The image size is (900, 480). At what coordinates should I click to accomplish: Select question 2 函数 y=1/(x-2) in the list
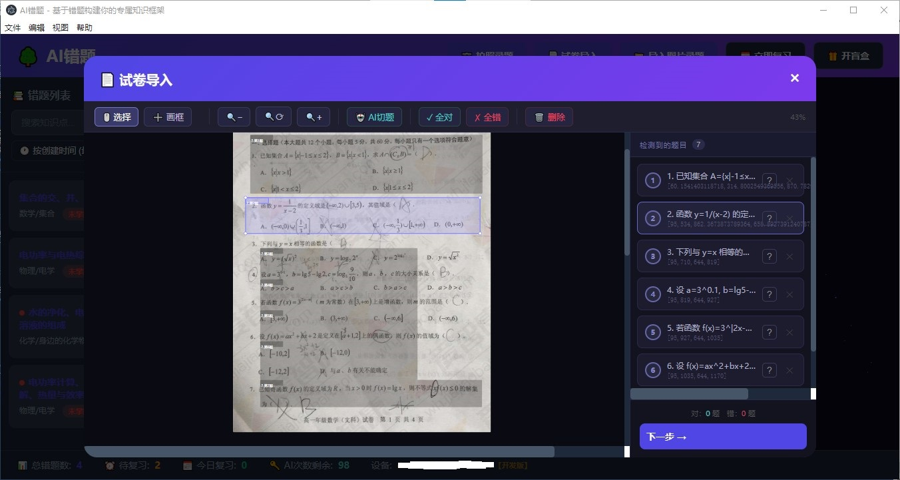[x=720, y=218]
